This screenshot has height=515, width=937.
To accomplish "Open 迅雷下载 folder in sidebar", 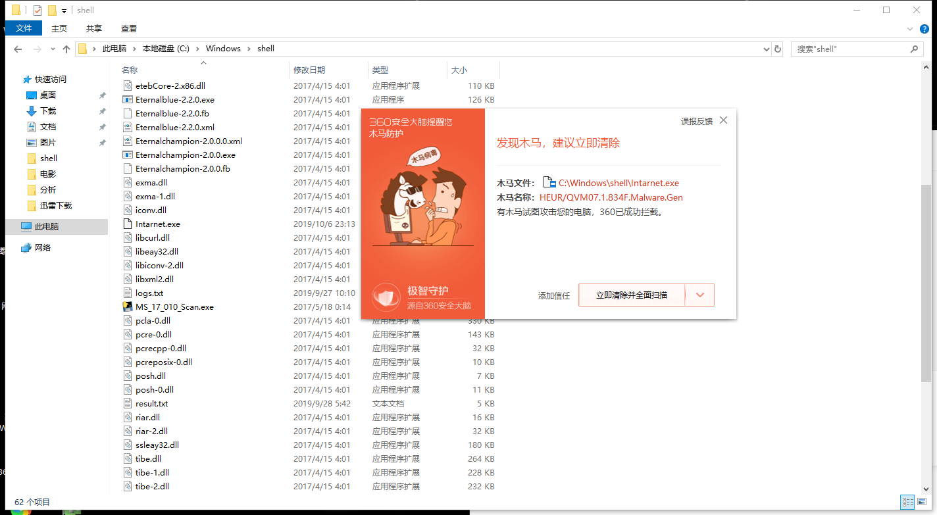I will pyautogui.click(x=56, y=205).
